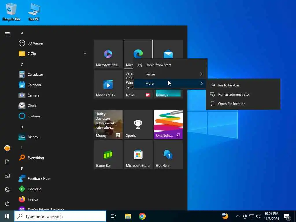Open the Sports tile
The image size is (296, 222).
click(x=138, y=125)
